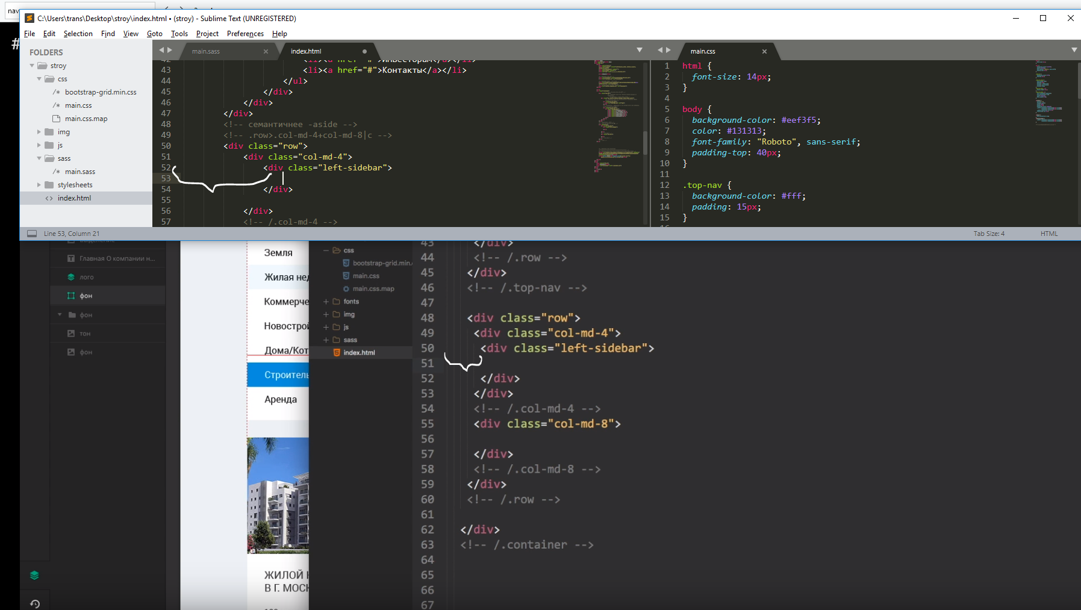Change the Tab Size: 4 setting
Image resolution: width=1081 pixels, height=610 pixels.
pos(989,234)
